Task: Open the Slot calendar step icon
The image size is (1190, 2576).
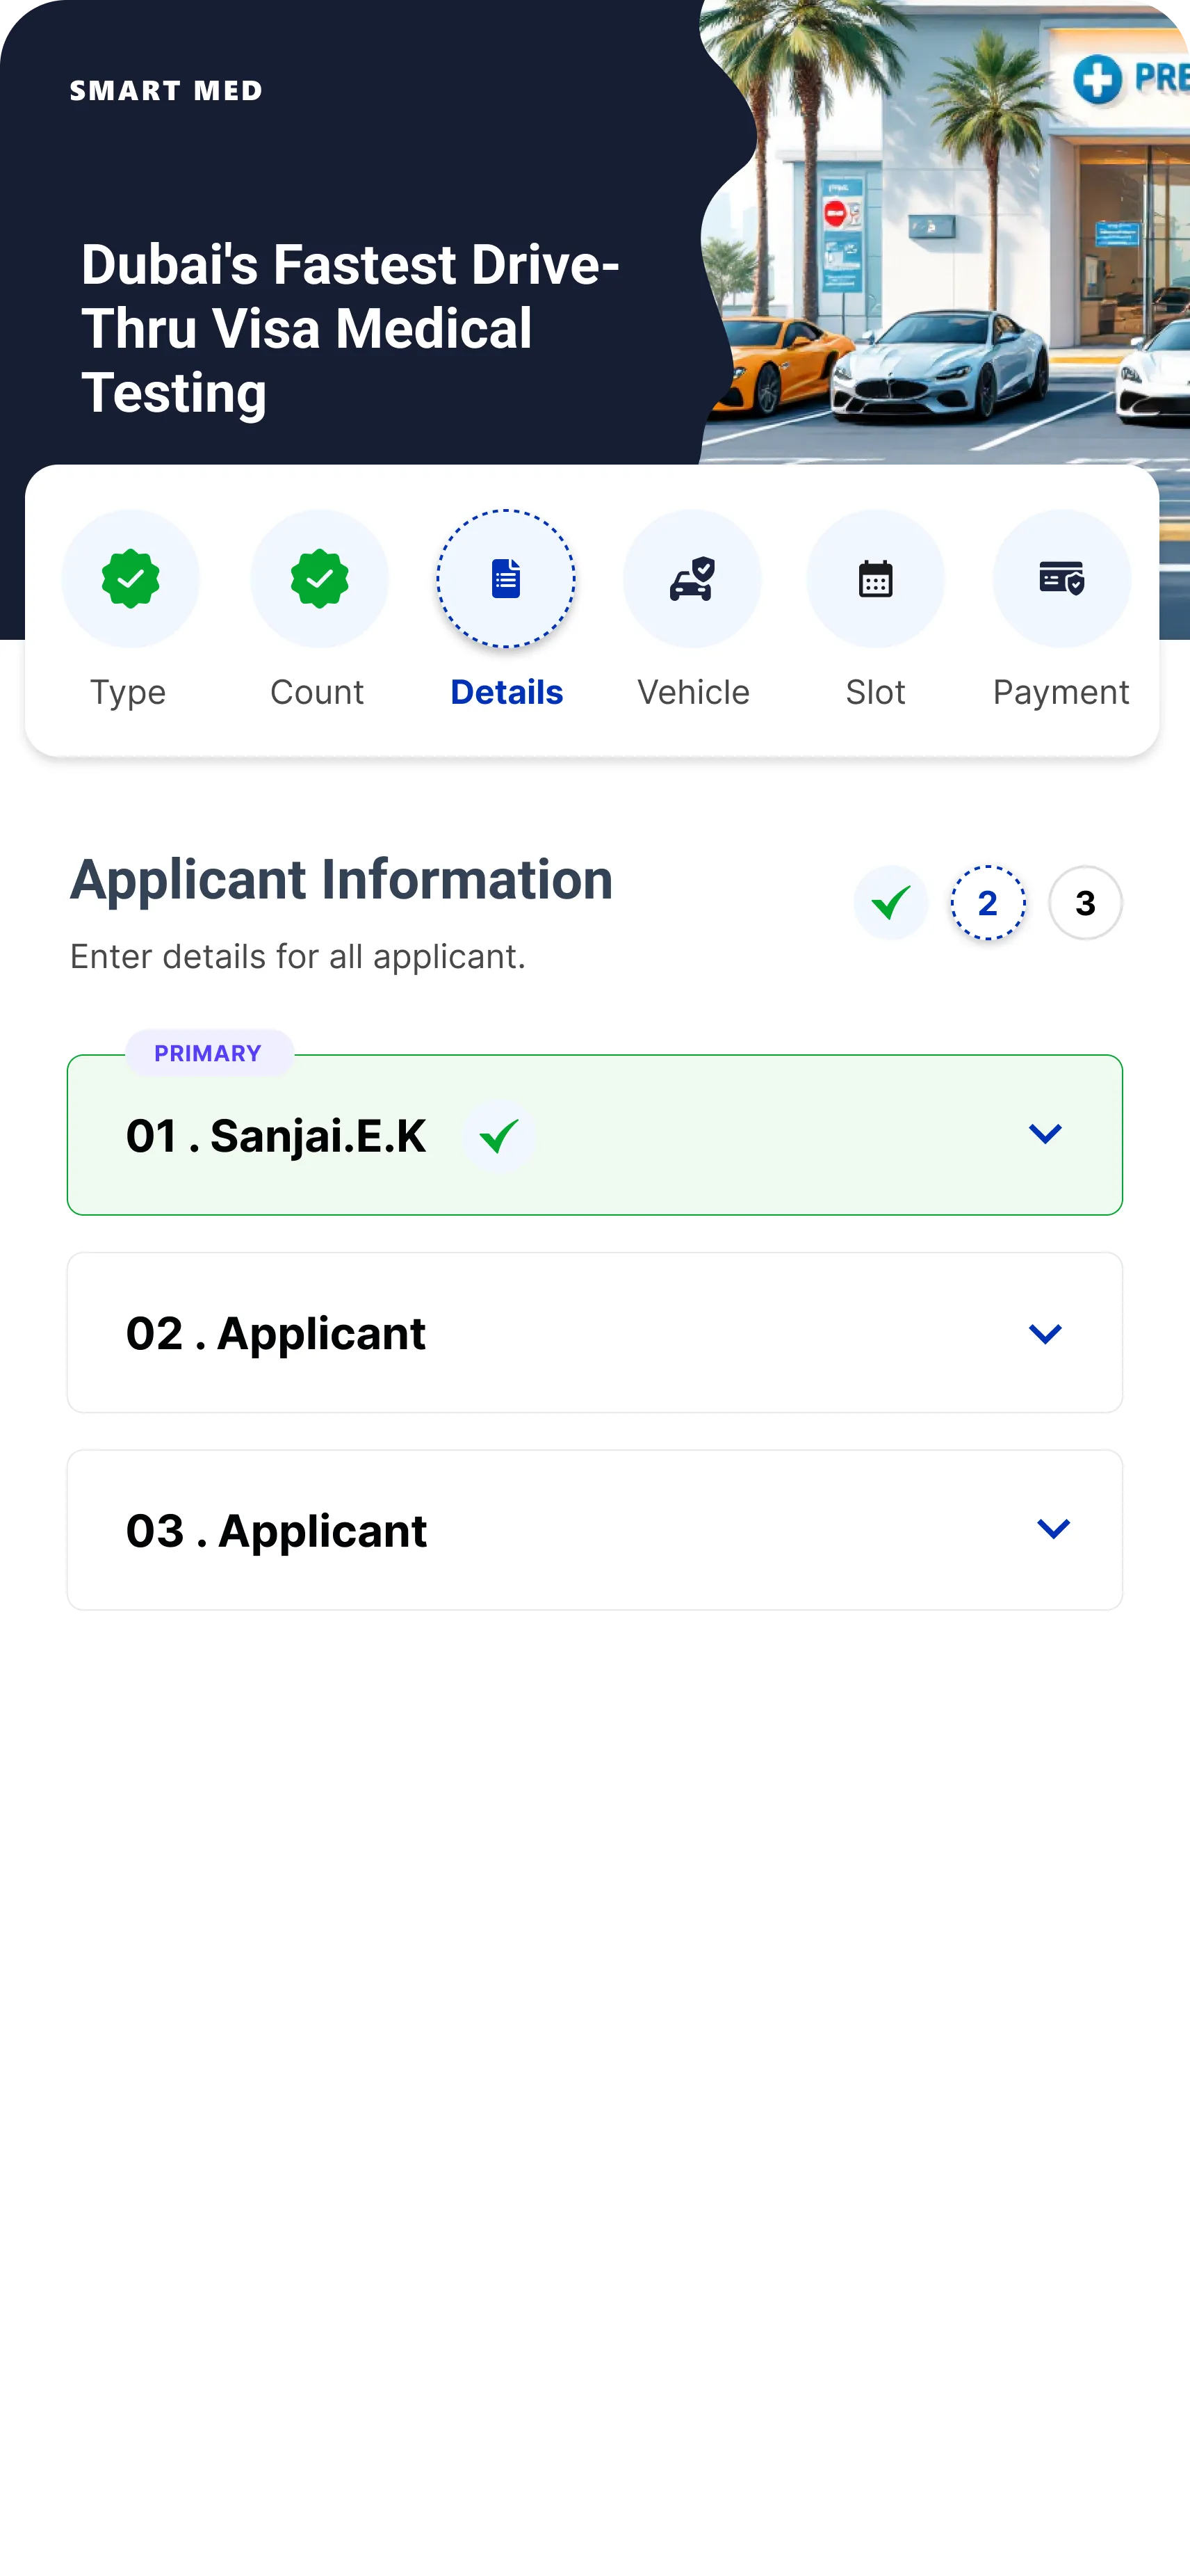Action: 875,579
